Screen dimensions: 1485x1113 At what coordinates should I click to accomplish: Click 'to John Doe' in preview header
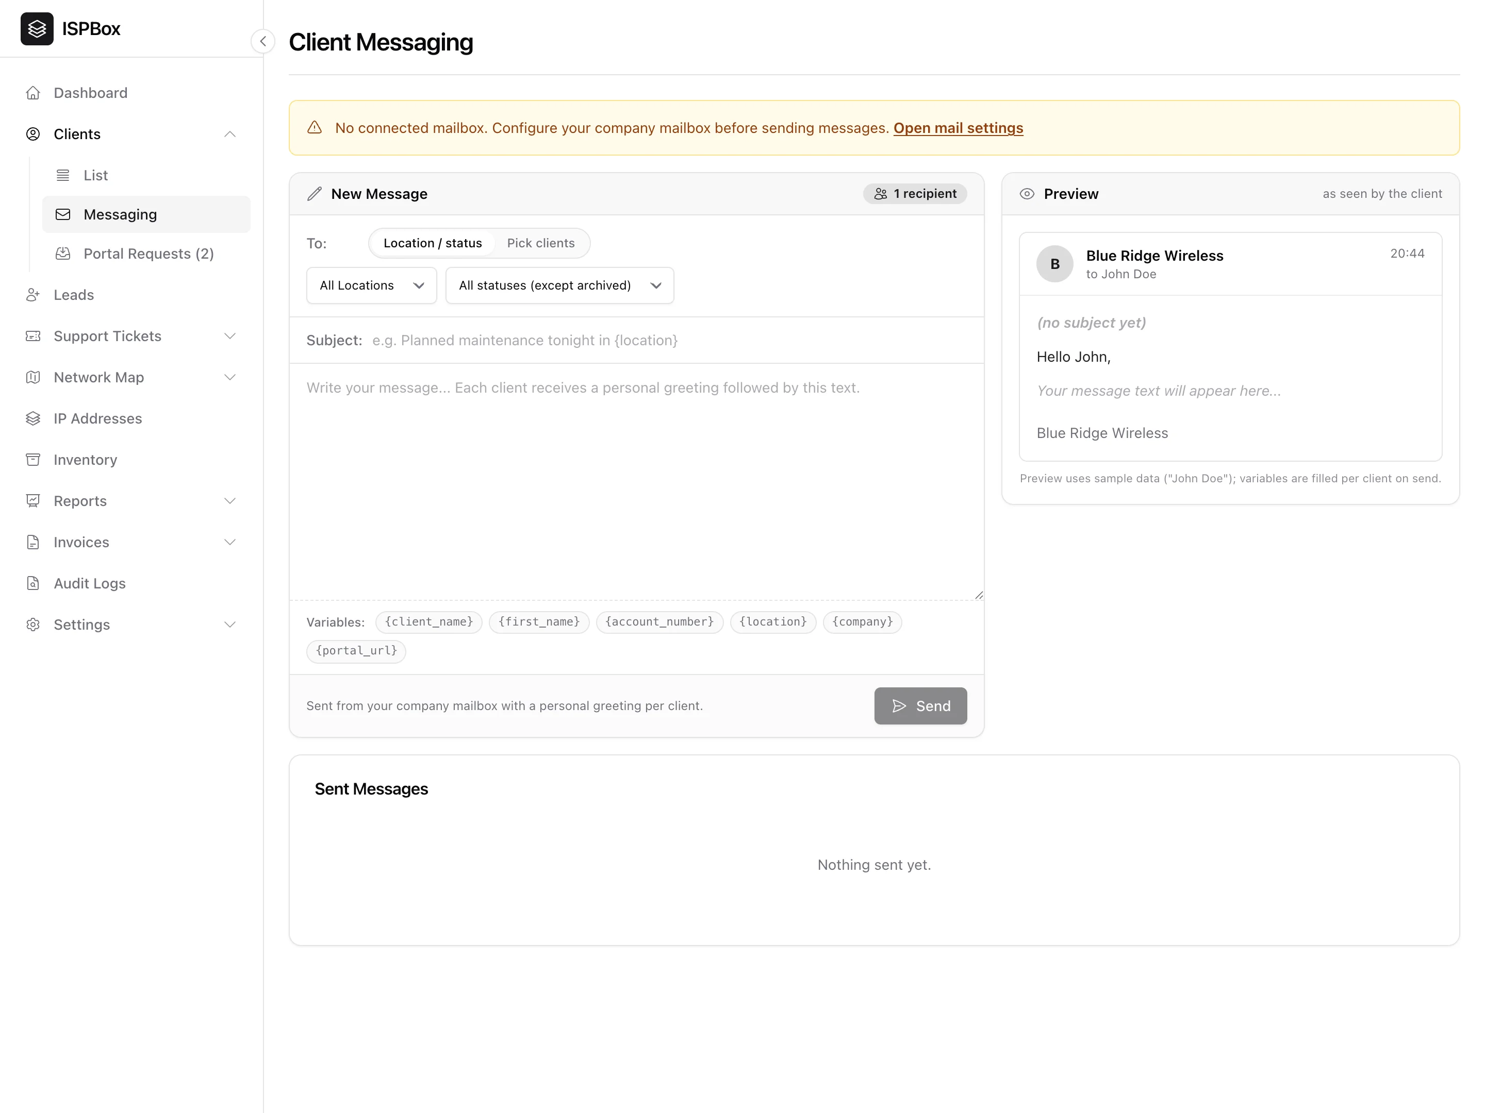click(x=1120, y=274)
